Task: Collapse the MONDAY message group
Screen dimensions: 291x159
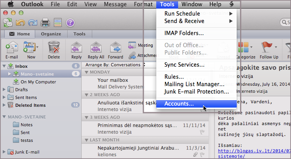Action: (x=86, y=72)
